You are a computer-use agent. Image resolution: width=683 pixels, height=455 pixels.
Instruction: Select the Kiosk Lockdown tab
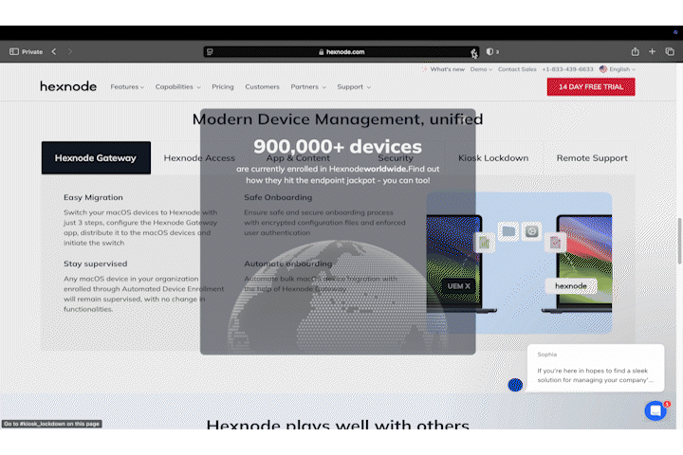pos(493,158)
